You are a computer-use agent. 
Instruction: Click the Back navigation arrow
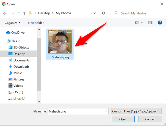[x=5, y=13]
